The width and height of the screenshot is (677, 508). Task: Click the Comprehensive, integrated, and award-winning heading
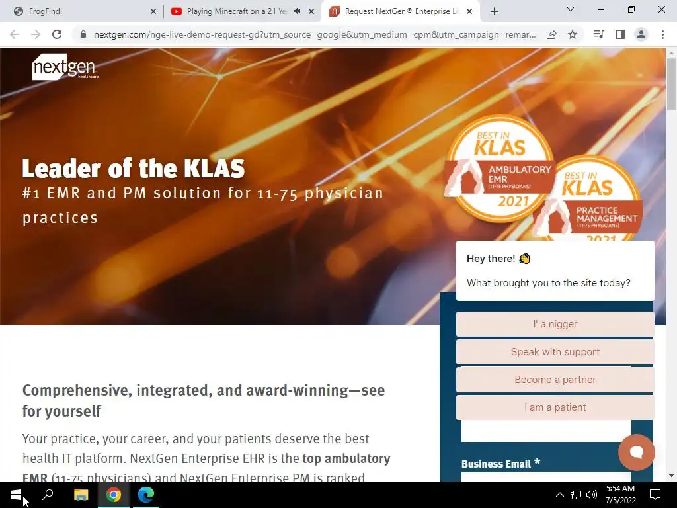pos(204,400)
